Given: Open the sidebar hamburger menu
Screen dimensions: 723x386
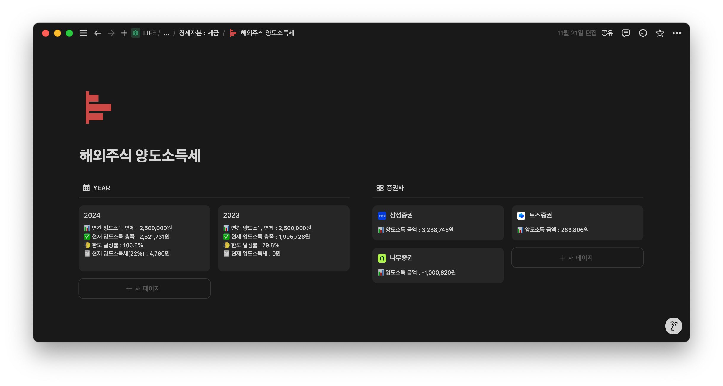Looking at the screenshot, I should click(83, 33).
